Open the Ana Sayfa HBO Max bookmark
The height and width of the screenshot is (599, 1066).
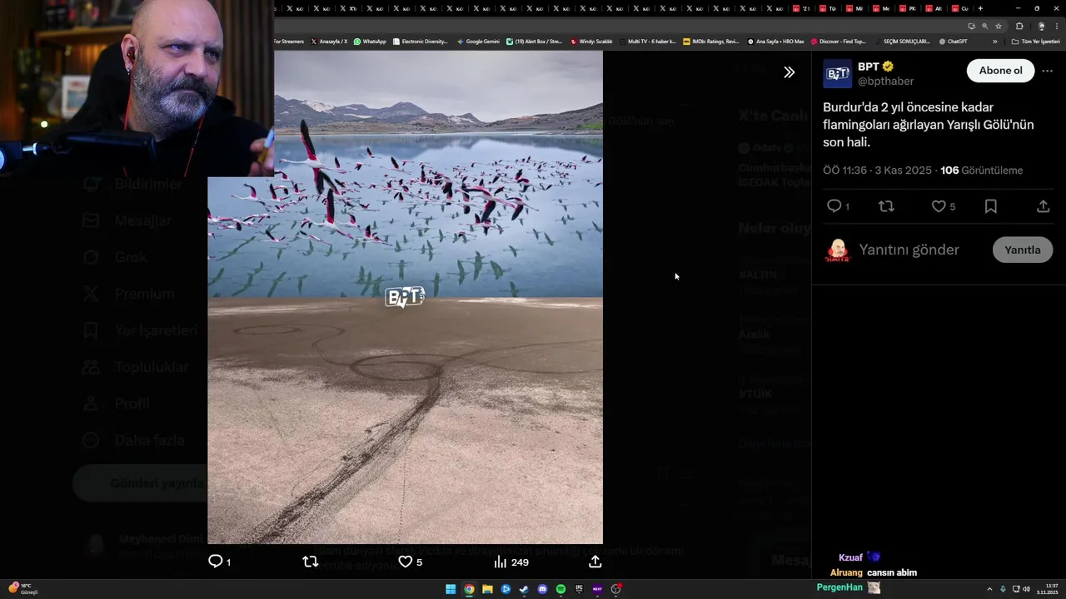pyautogui.click(x=775, y=42)
